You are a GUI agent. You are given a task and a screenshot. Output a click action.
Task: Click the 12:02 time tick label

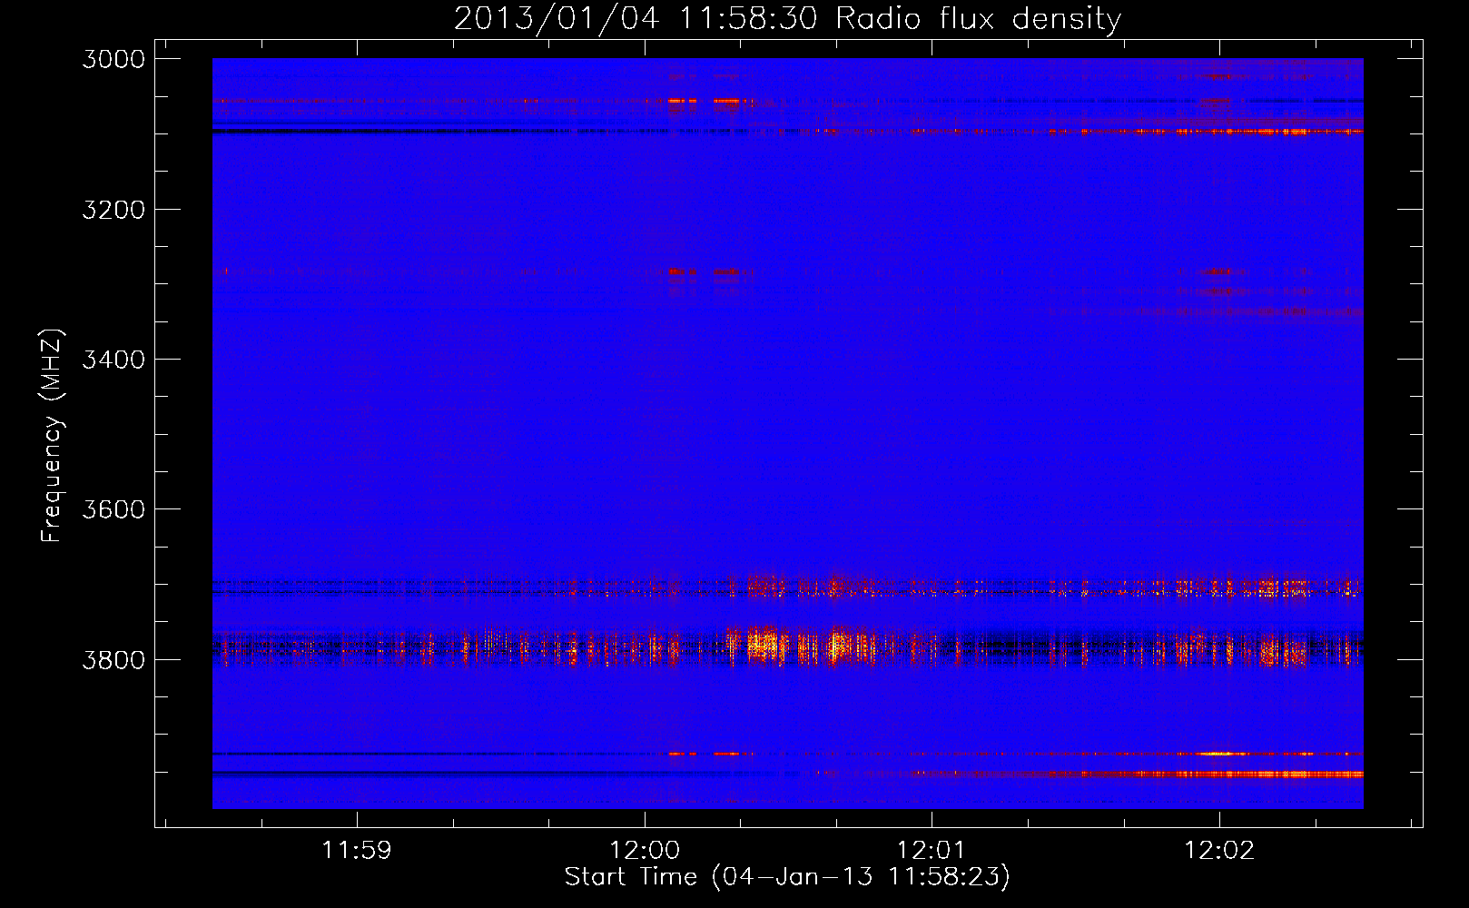pyautogui.click(x=1219, y=850)
